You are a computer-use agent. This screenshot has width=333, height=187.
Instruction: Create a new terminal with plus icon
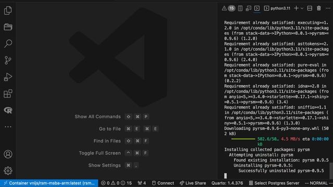(296, 8)
